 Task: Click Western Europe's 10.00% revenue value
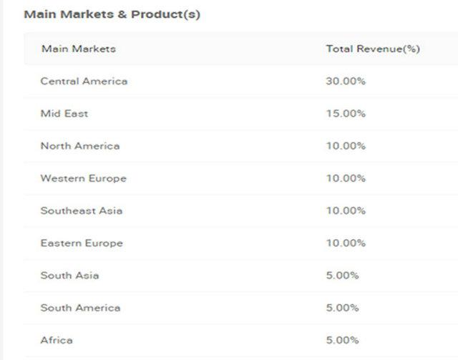click(x=346, y=178)
